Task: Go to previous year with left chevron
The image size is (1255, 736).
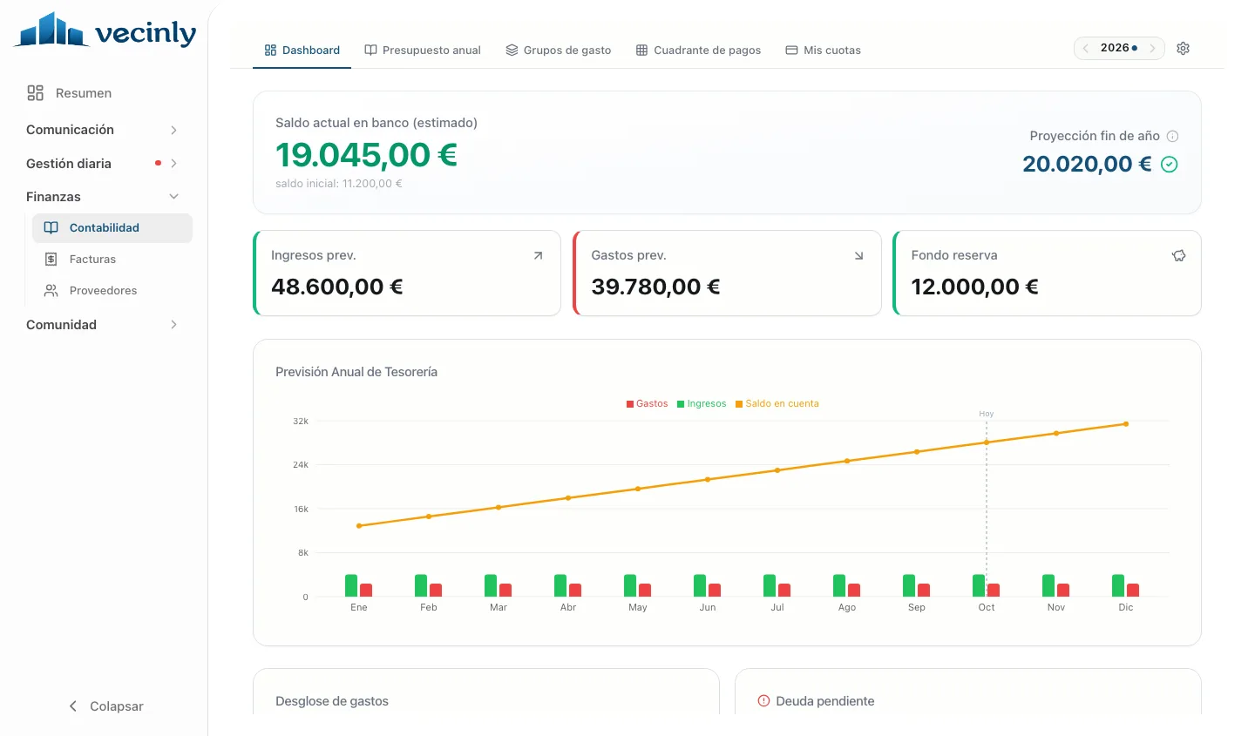Action: point(1086,49)
